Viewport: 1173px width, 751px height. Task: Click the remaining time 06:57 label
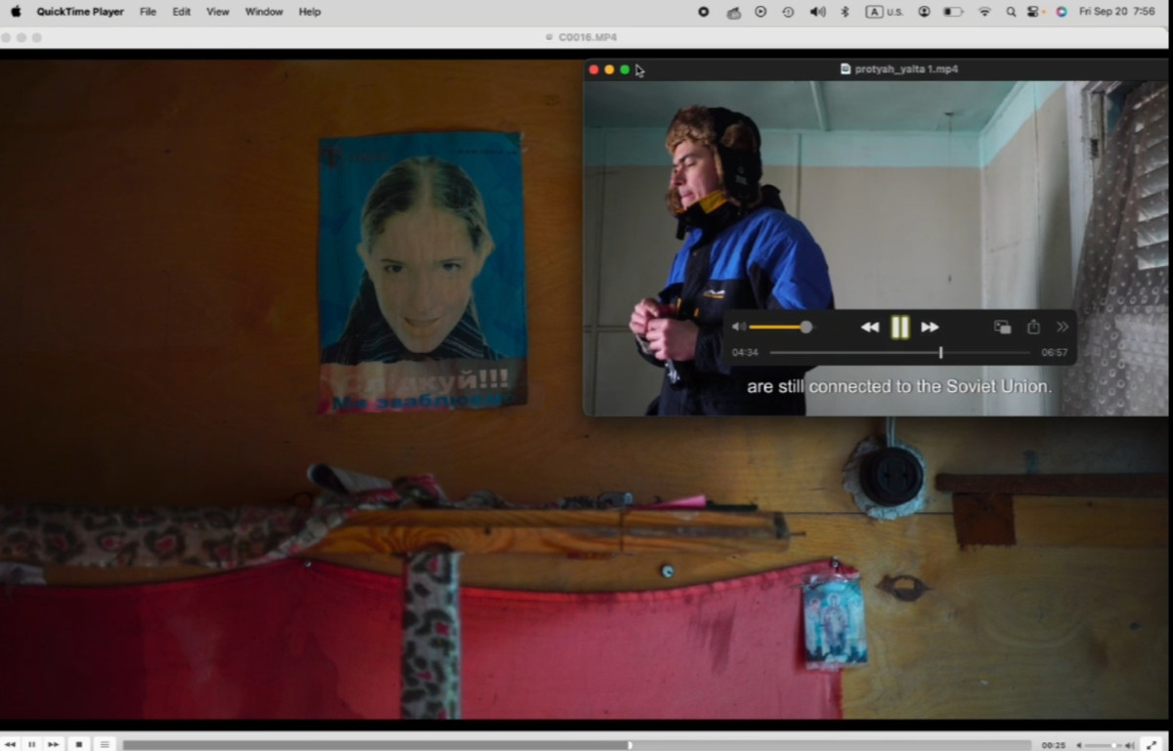pos(1054,352)
